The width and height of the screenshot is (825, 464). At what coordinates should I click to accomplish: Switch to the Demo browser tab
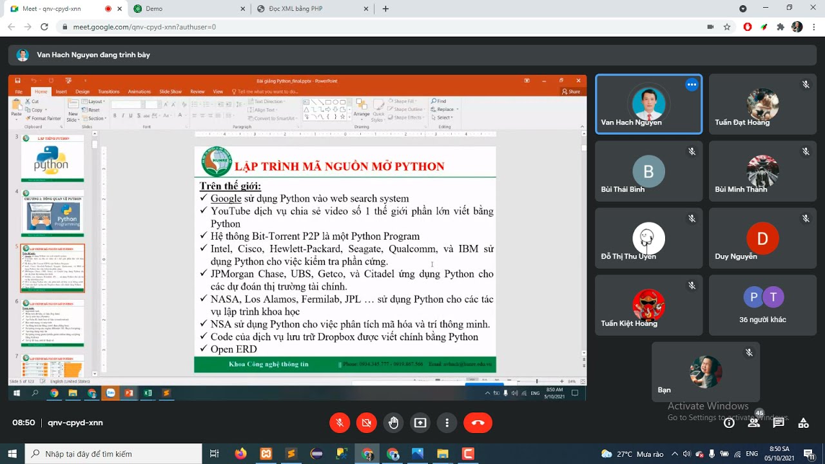click(x=190, y=9)
